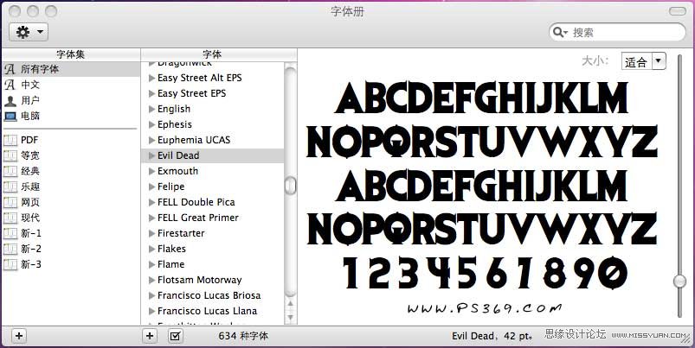Open the 经典 collection
The width and height of the screenshot is (695, 348).
pos(71,171)
